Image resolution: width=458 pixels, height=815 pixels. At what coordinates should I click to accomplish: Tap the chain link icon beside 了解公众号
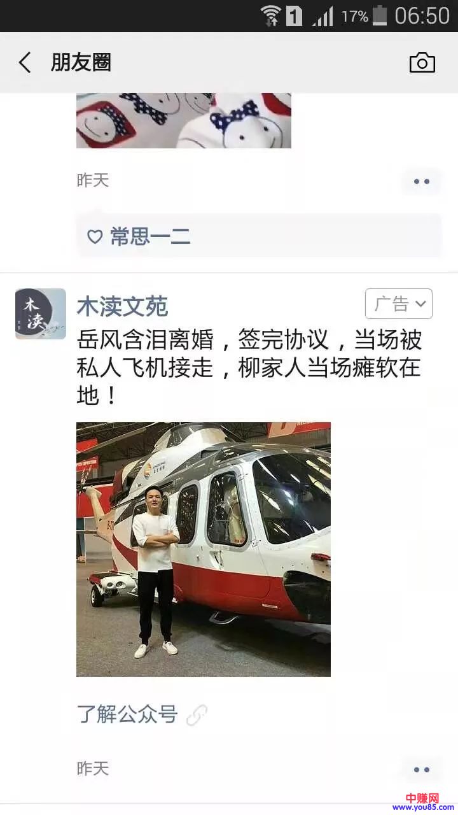click(197, 715)
